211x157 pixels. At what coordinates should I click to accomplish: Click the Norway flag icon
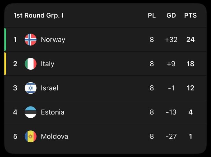[31, 40]
